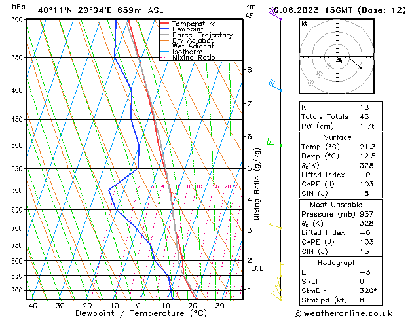Click the mixing ratio label 25 at 600 hPa

(237, 186)
